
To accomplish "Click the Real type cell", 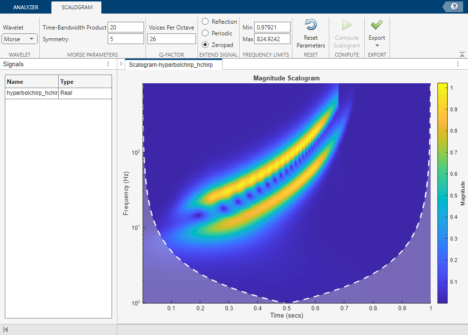I will point(85,93).
